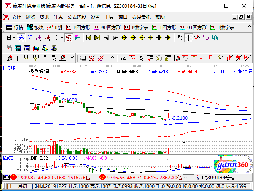Click the 收300184分笔 status entry
The image size is (254, 191).
(215, 178)
